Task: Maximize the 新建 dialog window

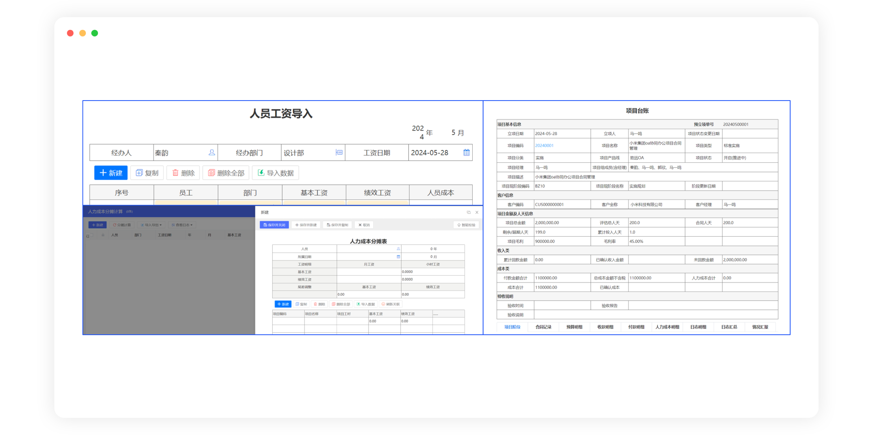Action: (469, 213)
